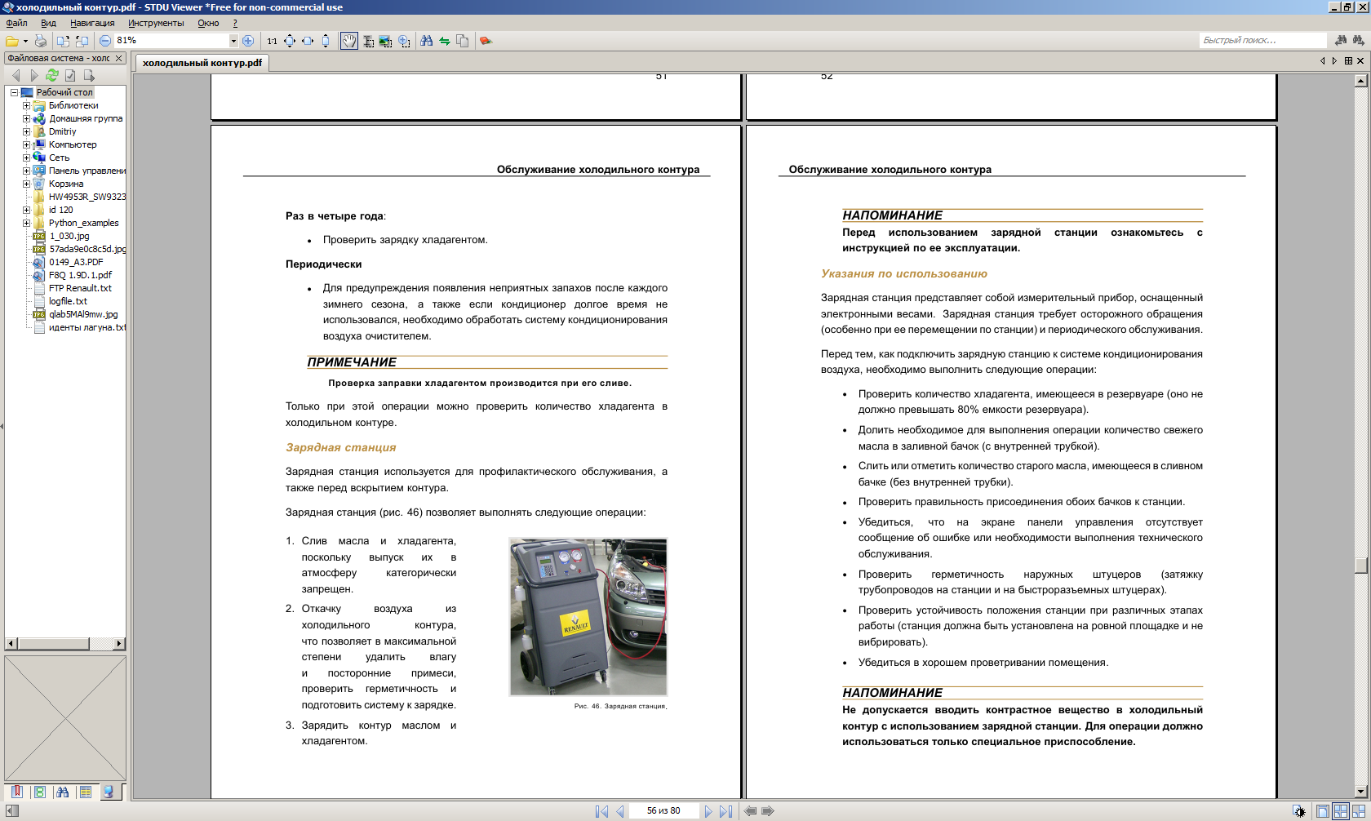Zoom out using the minus icon
Viewport: 1371px width, 821px height.
pyautogui.click(x=105, y=41)
